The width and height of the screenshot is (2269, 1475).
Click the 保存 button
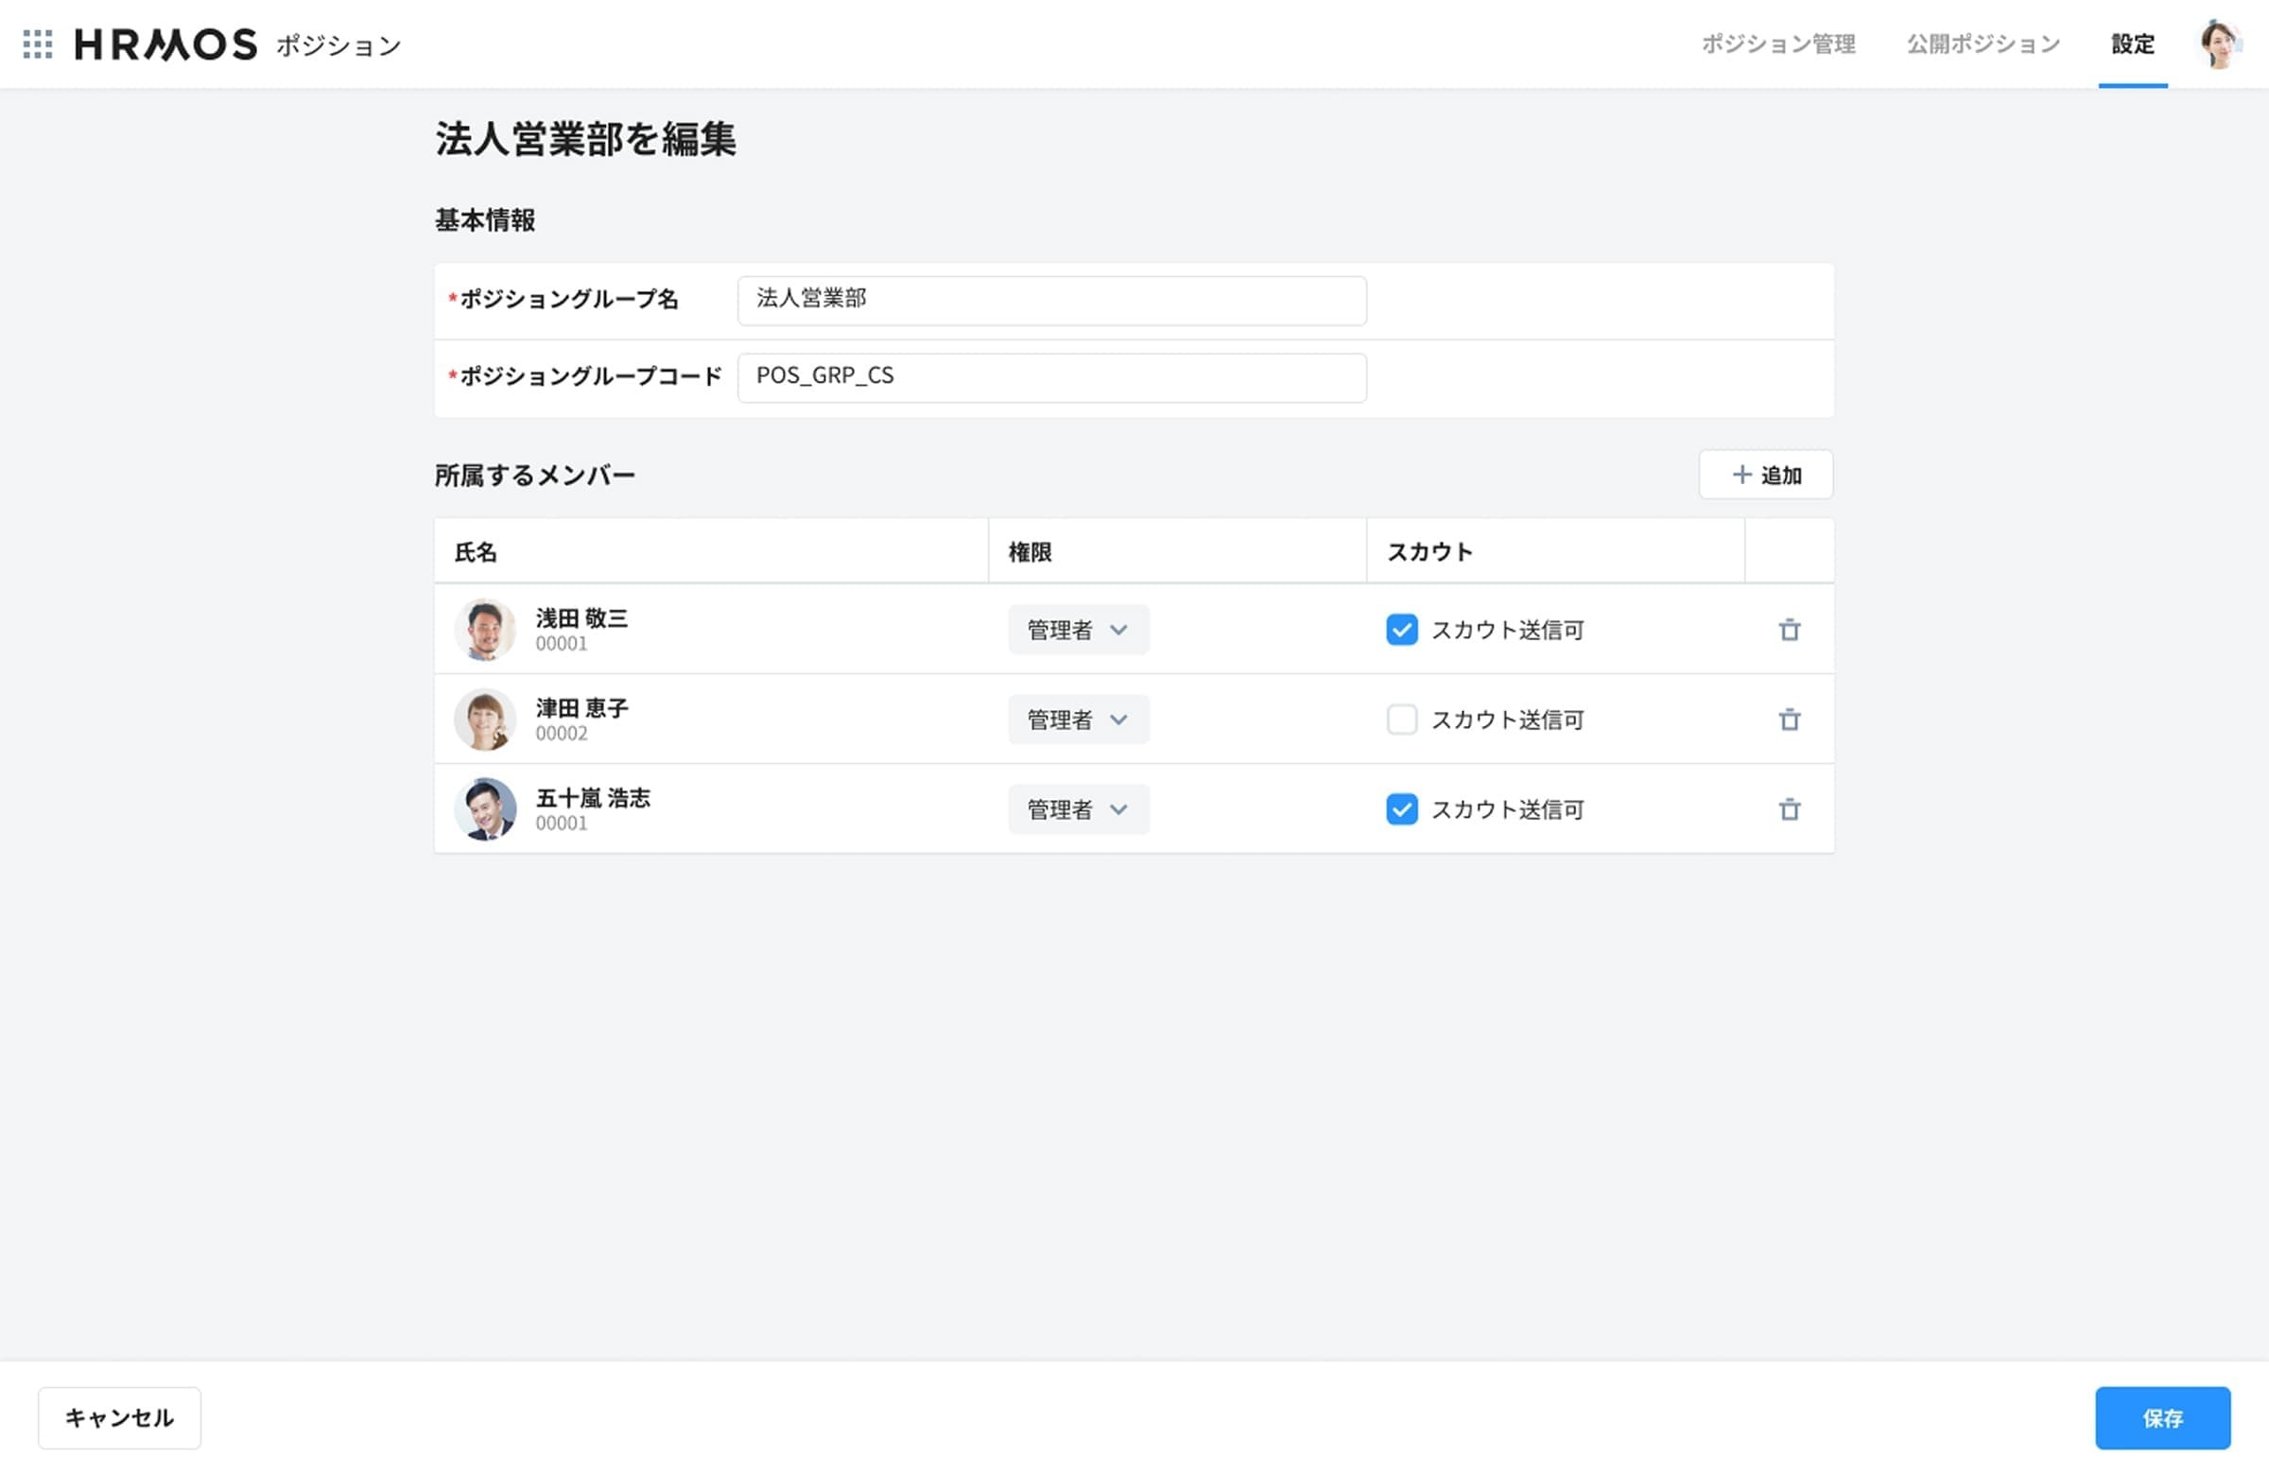point(2161,1417)
